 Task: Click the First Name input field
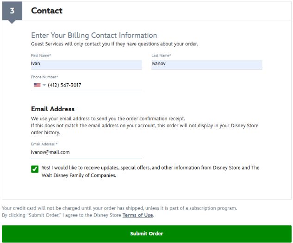tap(86, 64)
